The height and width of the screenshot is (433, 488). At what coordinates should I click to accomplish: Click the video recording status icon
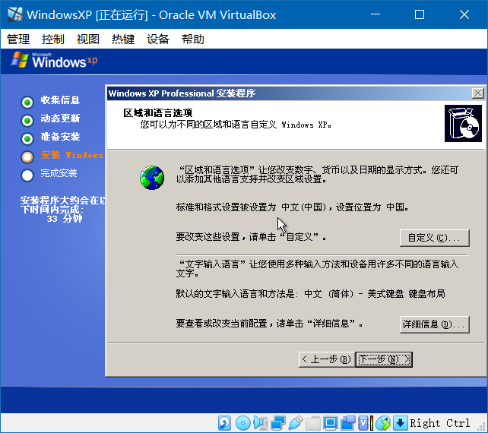[348, 423]
